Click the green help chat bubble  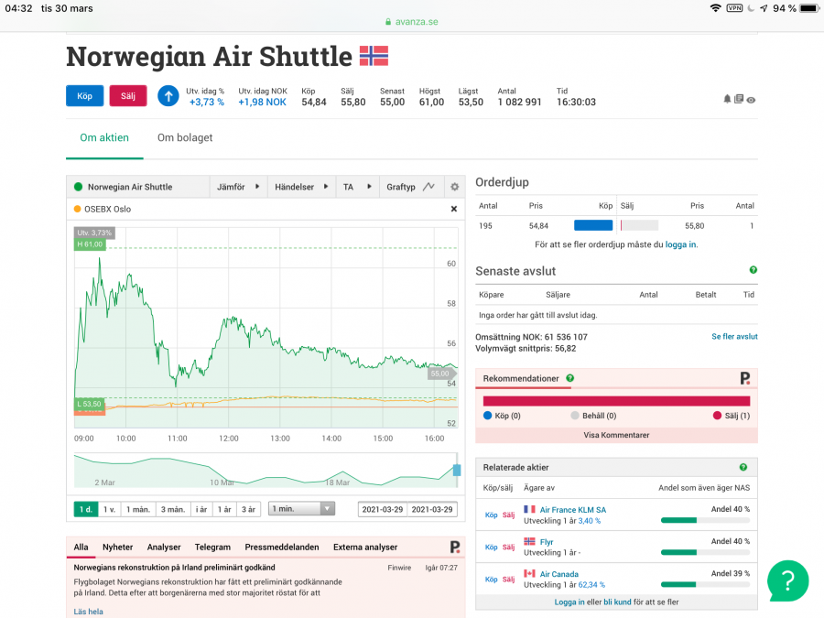pyautogui.click(x=787, y=580)
